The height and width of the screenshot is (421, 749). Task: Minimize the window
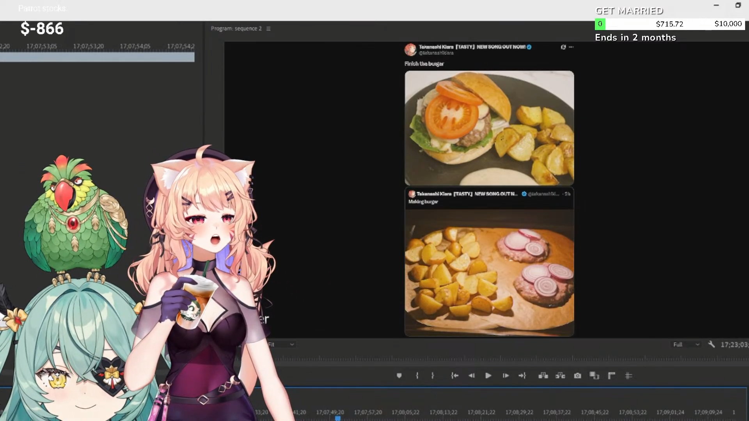click(x=716, y=5)
